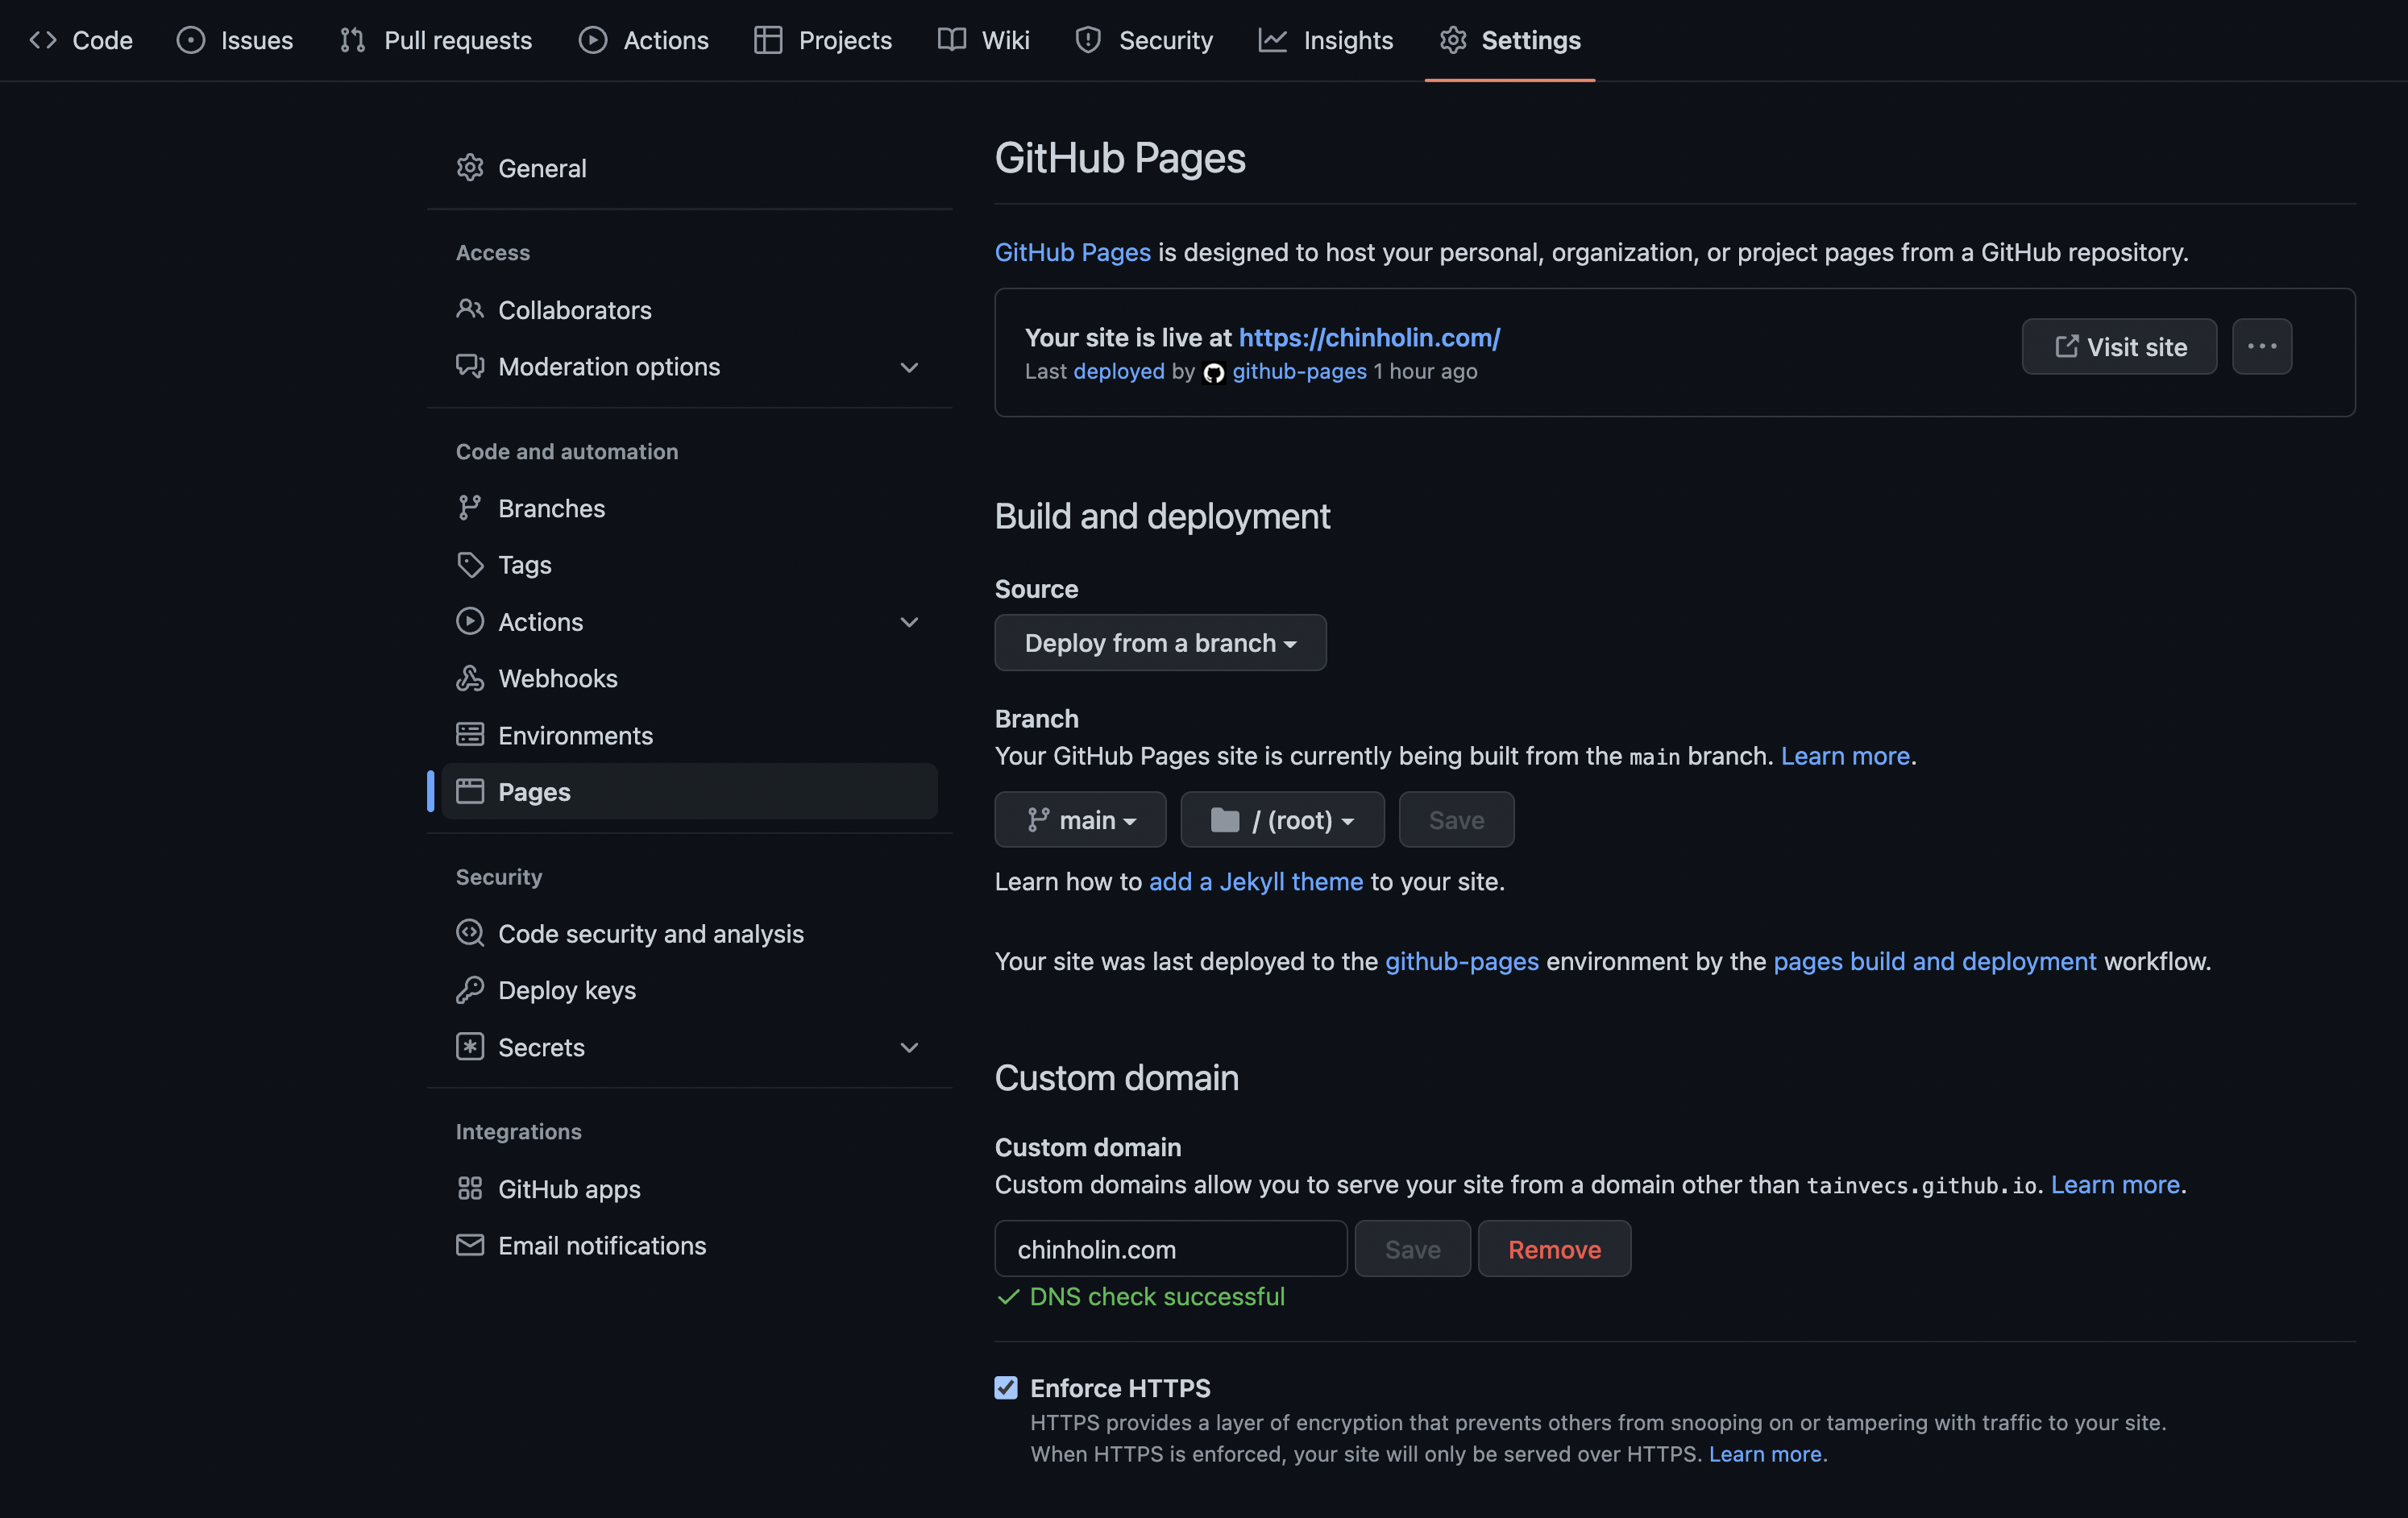Click the Branches git-branch icon

click(x=470, y=508)
